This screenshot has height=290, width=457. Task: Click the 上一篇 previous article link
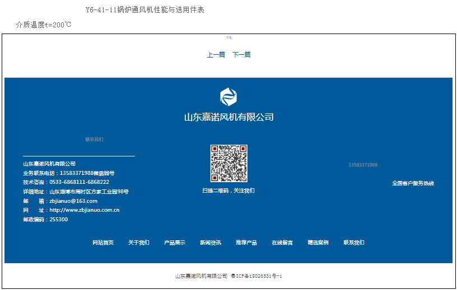(216, 55)
